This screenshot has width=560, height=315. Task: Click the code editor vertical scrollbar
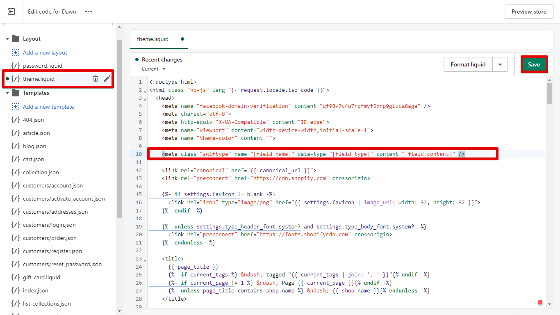pos(549,94)
